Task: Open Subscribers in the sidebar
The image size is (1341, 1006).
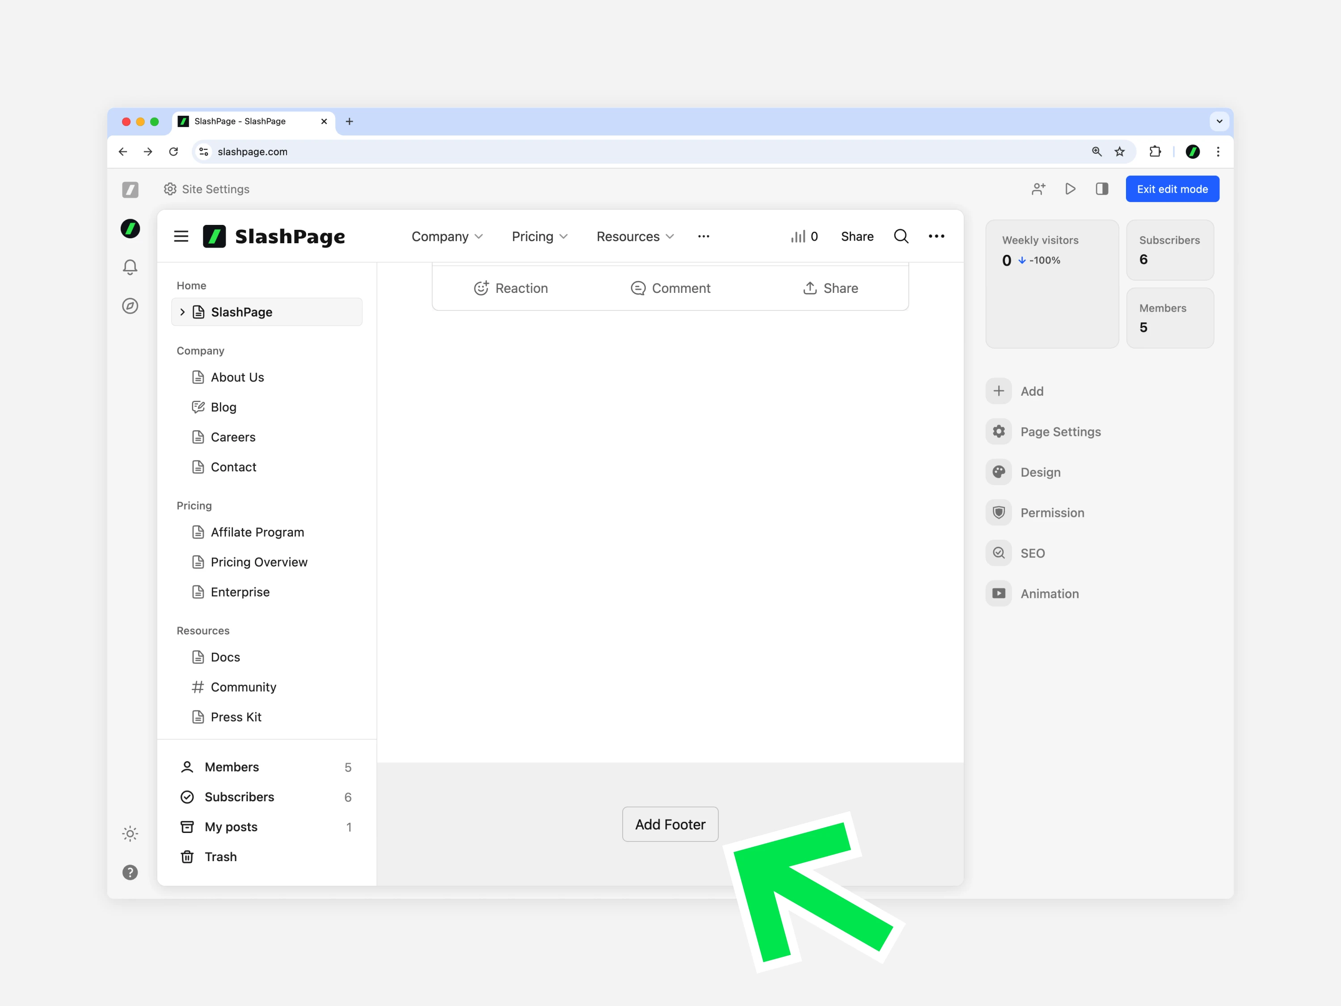Action: click(x=266, y=797)
